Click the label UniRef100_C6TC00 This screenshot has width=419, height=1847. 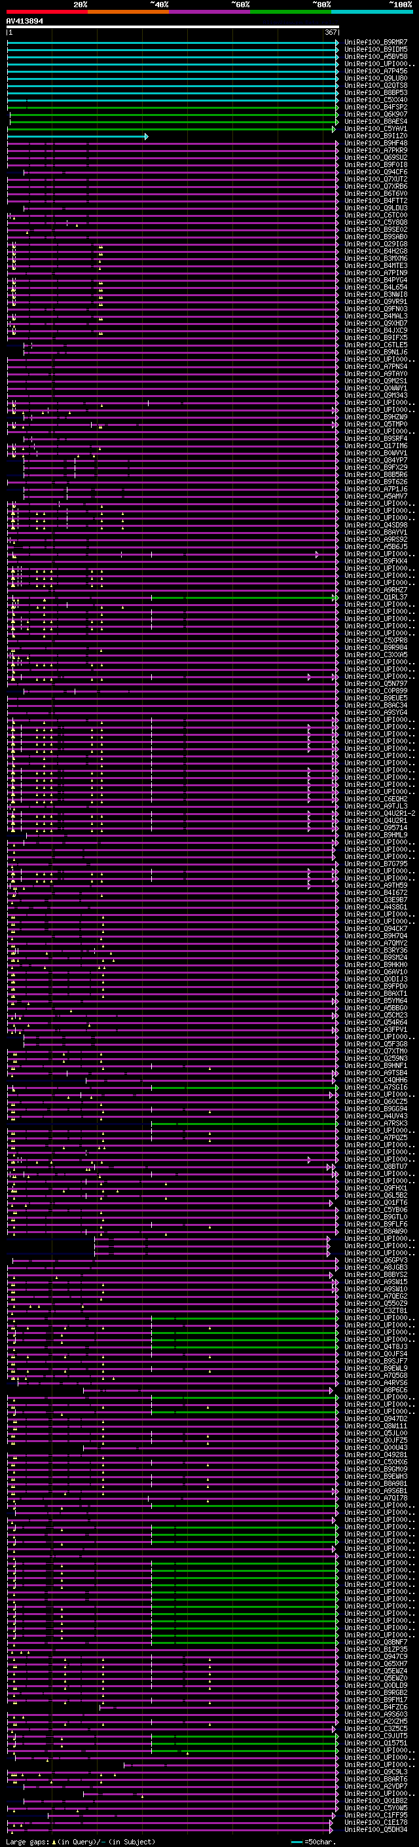pyautogui.click(x=376, y=216)
